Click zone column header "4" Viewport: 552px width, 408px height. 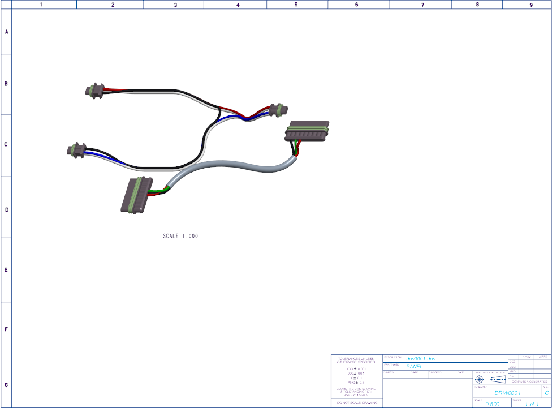238,5
